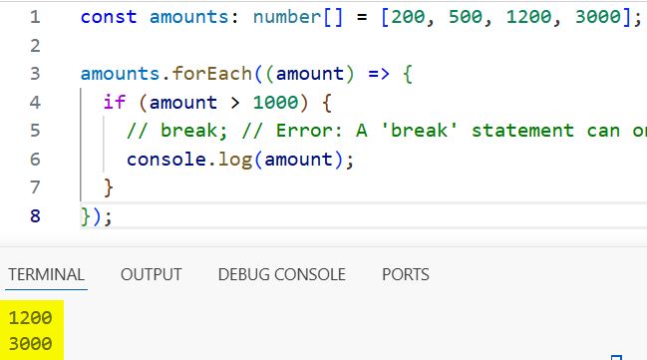This screenshot has width=647, height=360.
Task: Switch to the OUTPUT tab
Action: 151,274
